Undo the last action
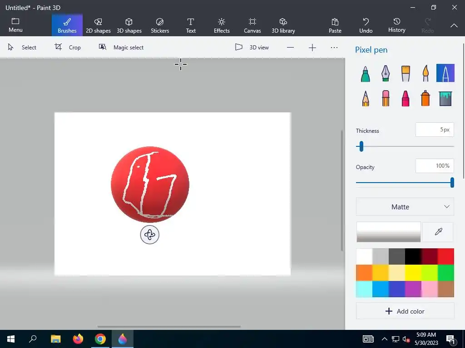This screenshot has height=348, width=465. click(366, 25)
